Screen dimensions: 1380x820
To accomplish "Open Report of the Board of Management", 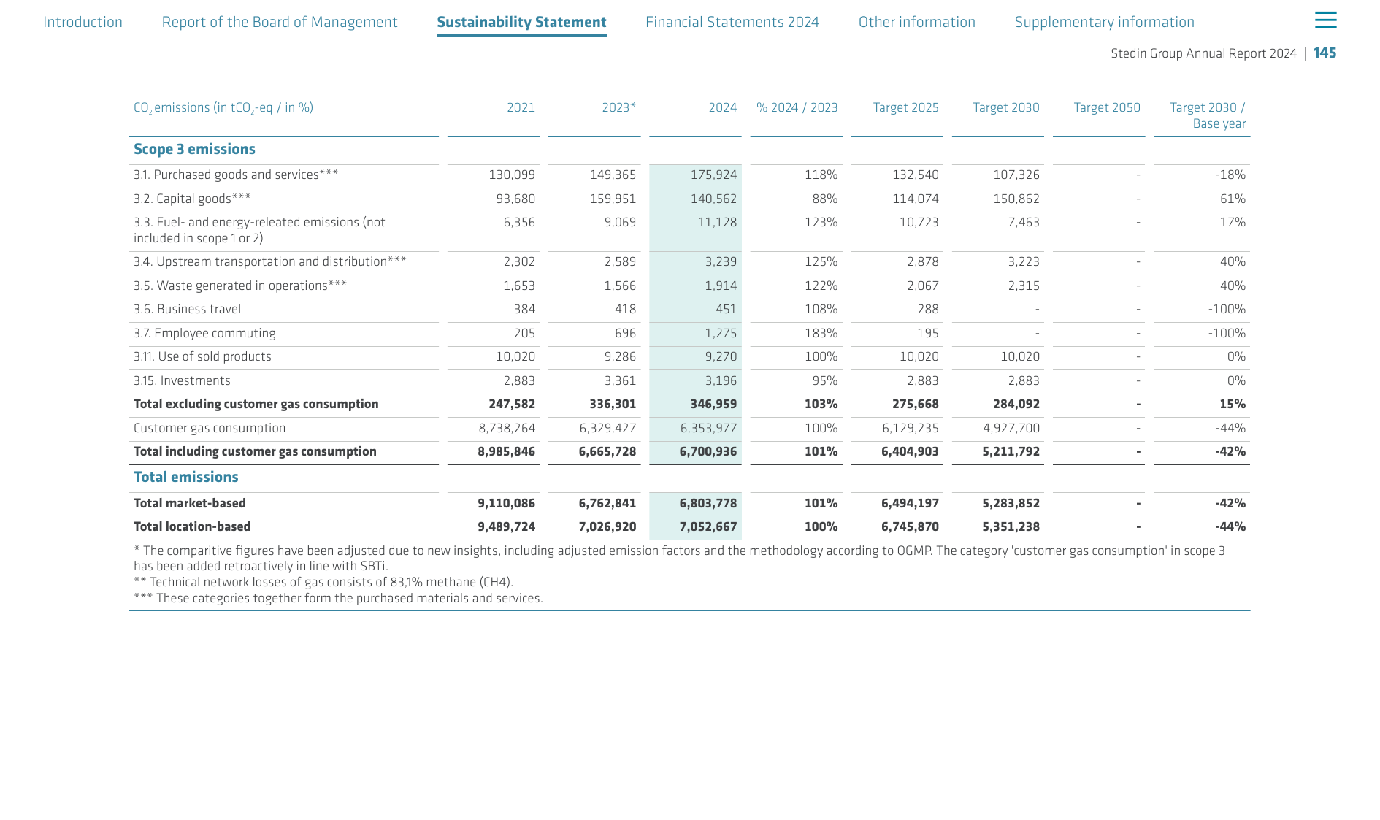I will tap(280, 22).
